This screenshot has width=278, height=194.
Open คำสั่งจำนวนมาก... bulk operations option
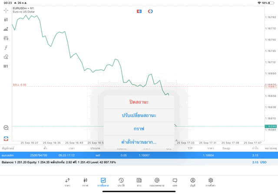pos(139,142)
